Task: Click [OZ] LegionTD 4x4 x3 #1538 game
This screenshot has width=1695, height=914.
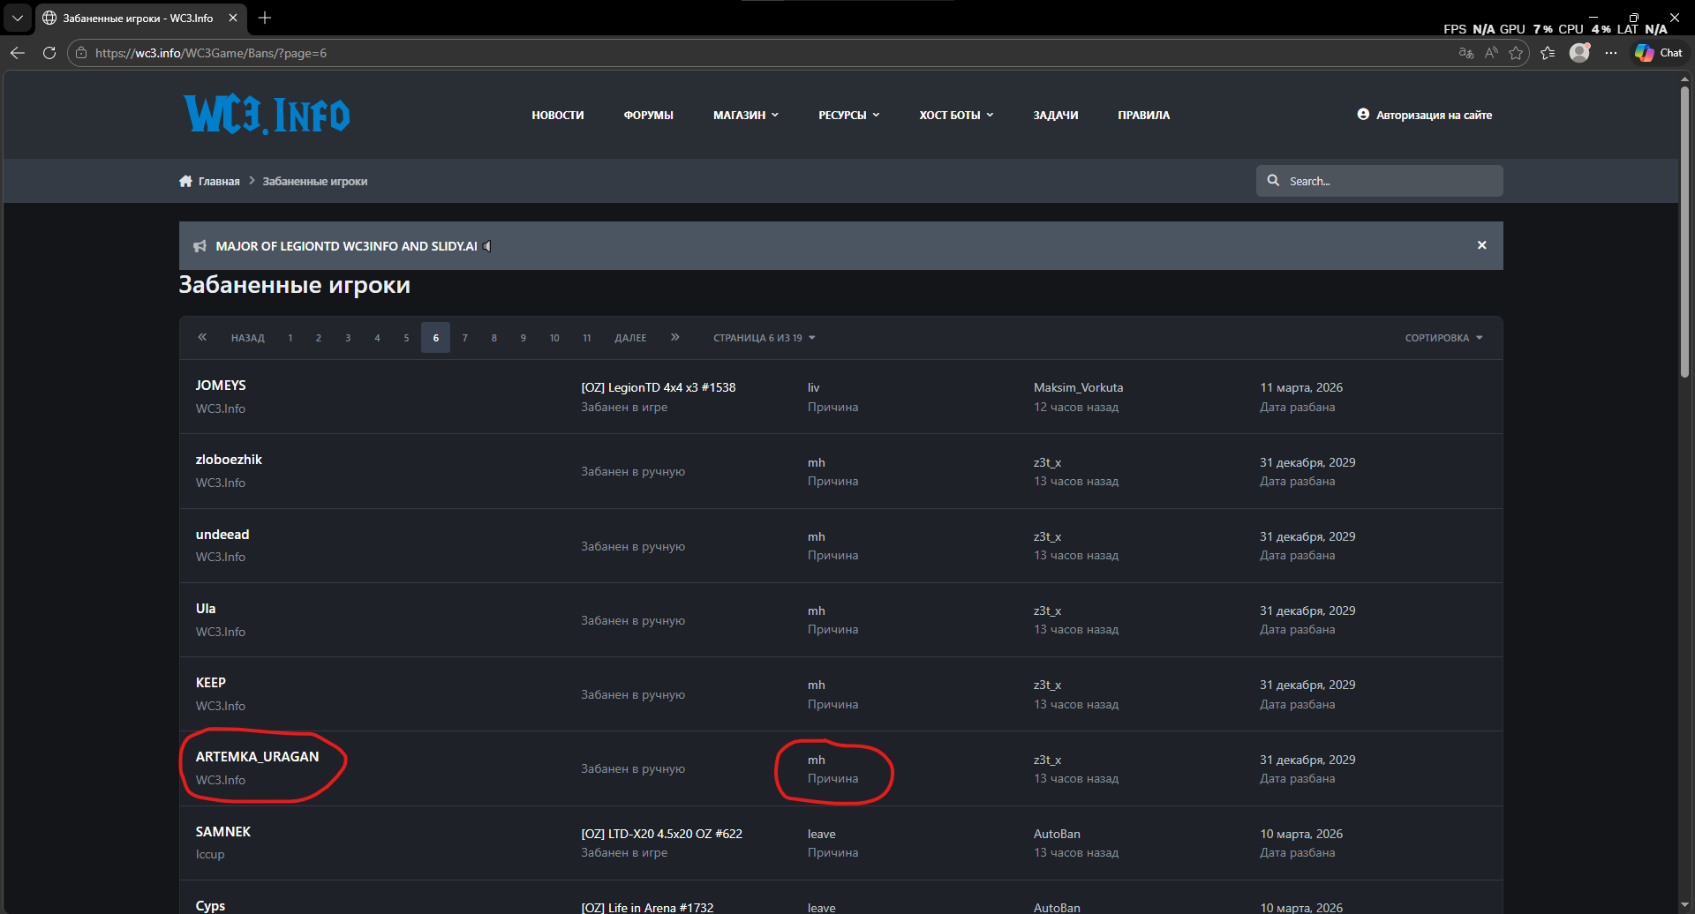Action: (x=658, y=387)
